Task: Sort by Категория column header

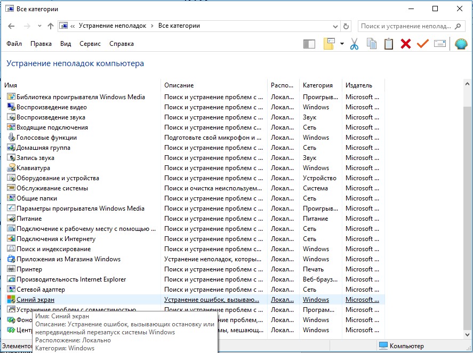Action: [318, 85]
